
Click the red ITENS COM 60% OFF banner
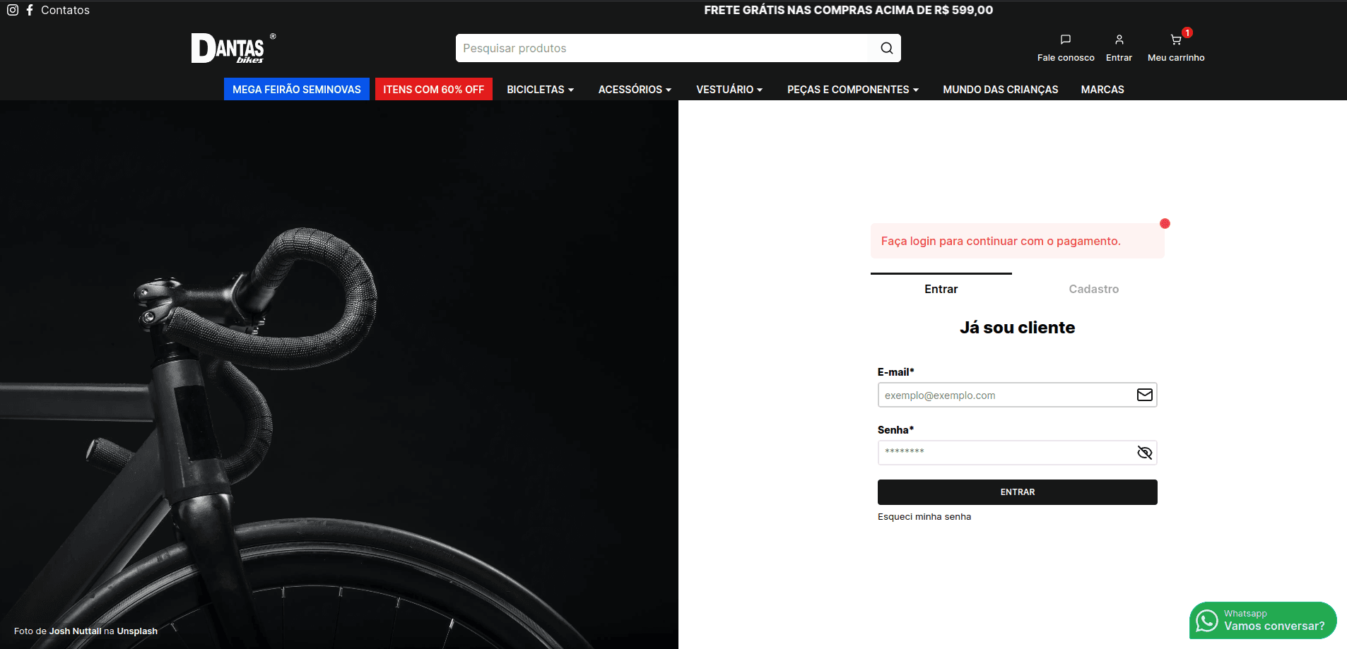coord(433,88)
